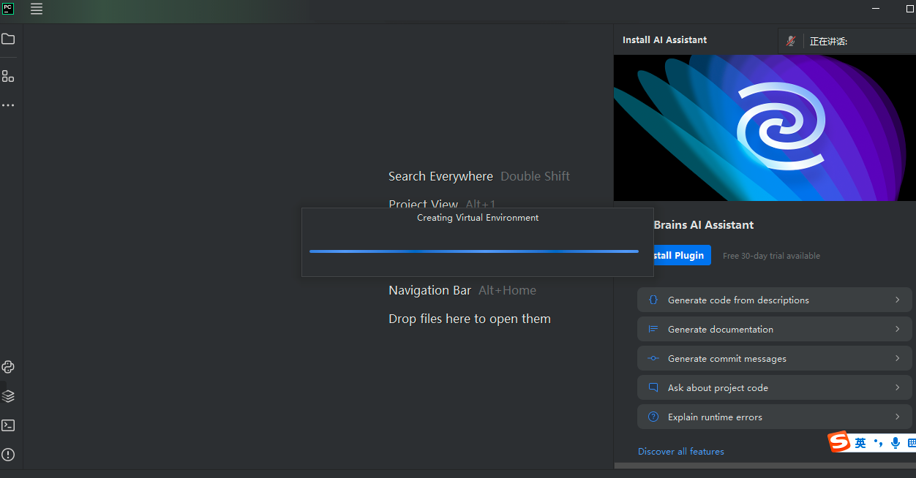The image size is (916, 478).
Task: Maximize the PyCharm window
Action: [909, 9]
